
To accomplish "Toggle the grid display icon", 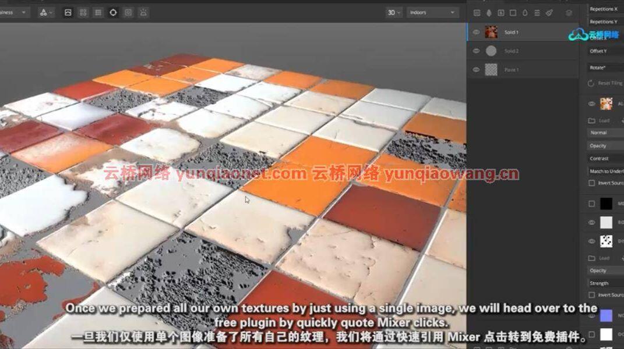I will [98, 12].
